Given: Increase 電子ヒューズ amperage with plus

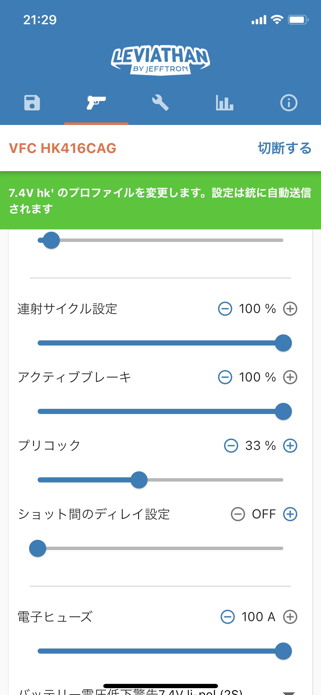Looking at the screenshot, I should 290,617.
